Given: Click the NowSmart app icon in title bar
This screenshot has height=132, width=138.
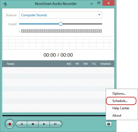Looking at the screenshot, I should [x=5, y=4].
